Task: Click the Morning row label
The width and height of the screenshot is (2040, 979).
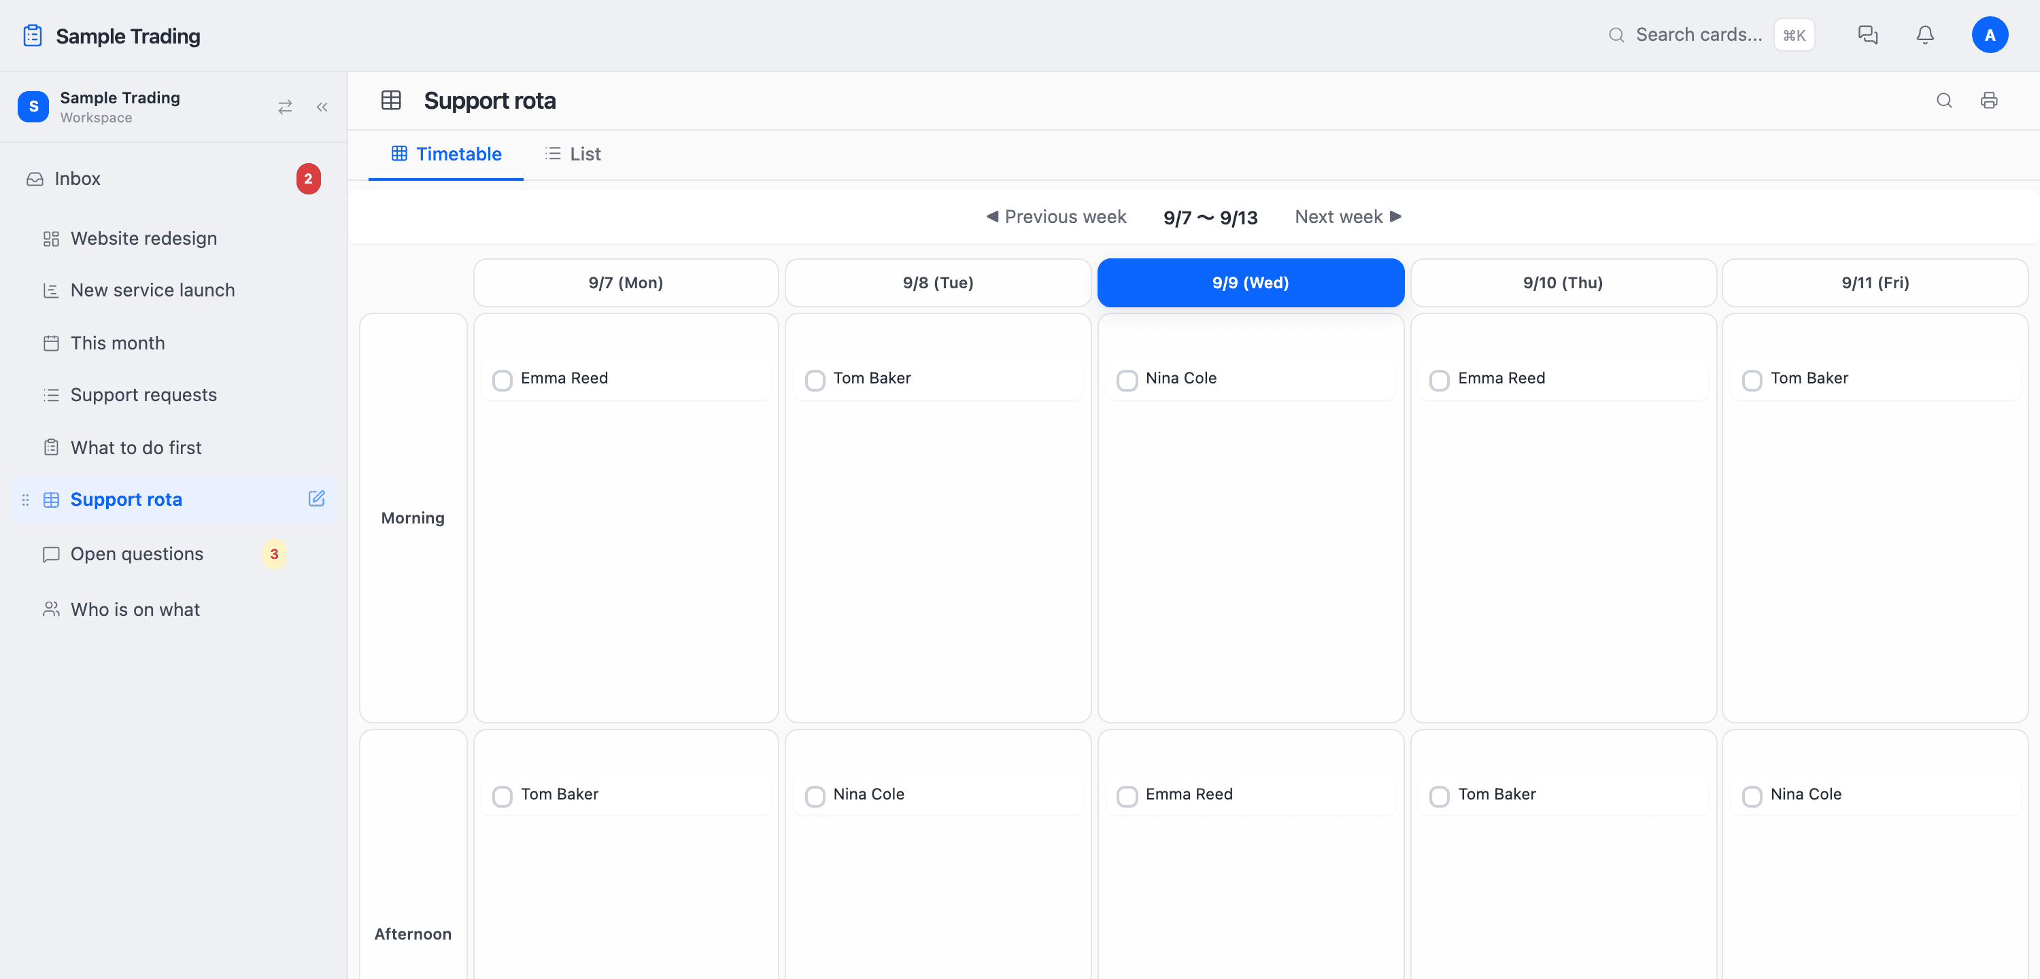Action: point(413,518)
